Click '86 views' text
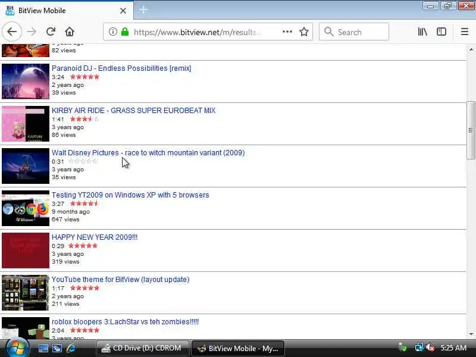476x357 pixels. [x=64, y=135]
